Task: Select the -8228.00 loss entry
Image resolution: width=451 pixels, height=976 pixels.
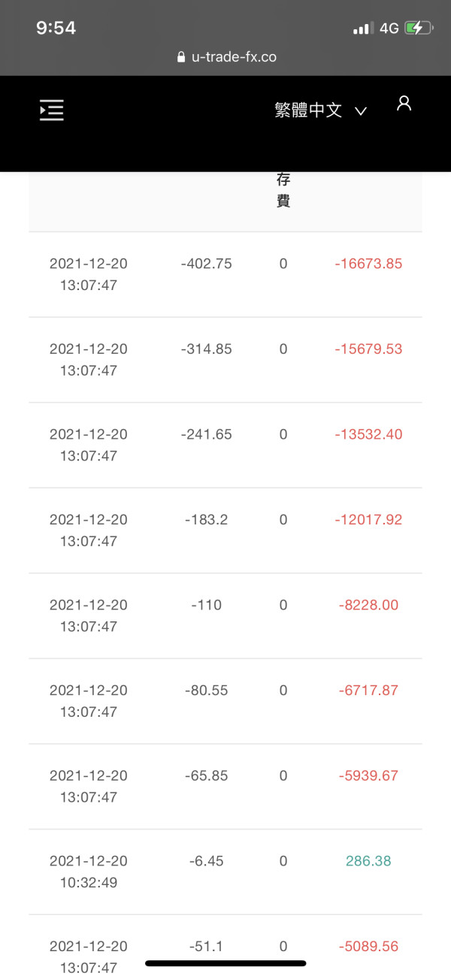Action: click(x=368, y=605)
